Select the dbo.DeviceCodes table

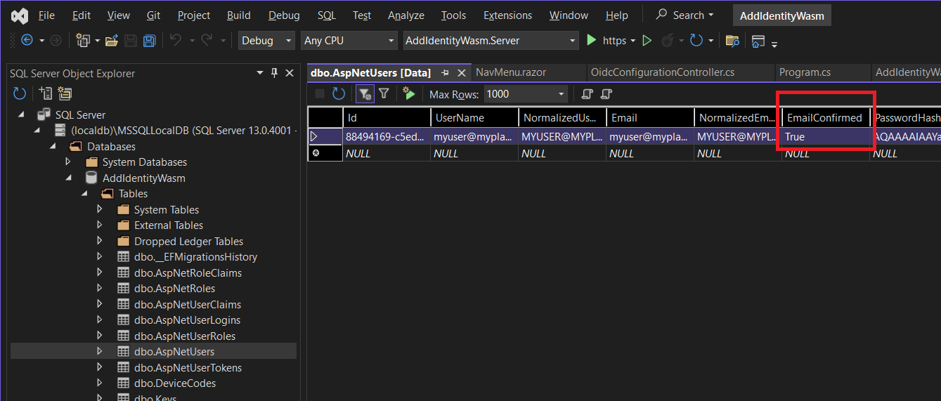tap(175, 383)
